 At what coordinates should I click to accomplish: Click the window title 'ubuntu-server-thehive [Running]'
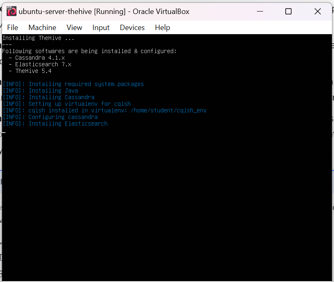(x=72, y=12)
